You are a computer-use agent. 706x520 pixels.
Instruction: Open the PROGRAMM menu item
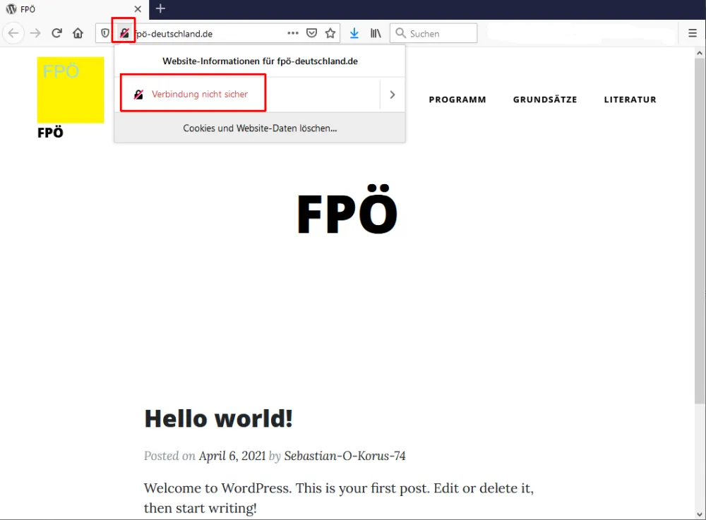(x=457, y=99)
